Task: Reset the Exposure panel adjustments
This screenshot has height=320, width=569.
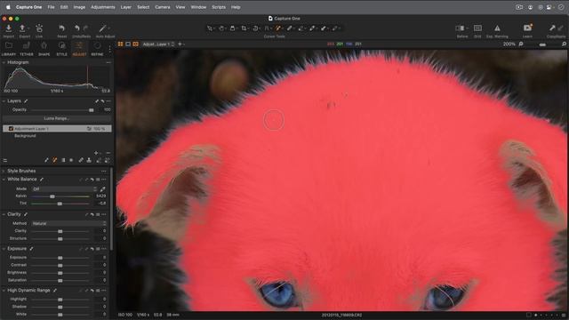Action: coord(92,249)
